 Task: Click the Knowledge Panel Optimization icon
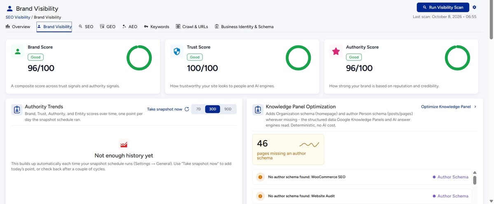pos(258,109)
